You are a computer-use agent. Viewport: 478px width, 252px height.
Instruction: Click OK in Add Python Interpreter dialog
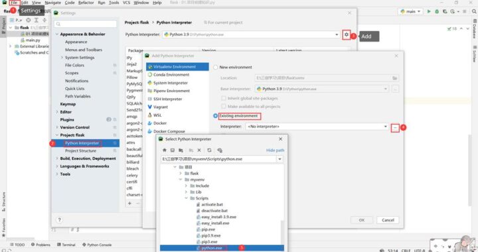[362, 220]
